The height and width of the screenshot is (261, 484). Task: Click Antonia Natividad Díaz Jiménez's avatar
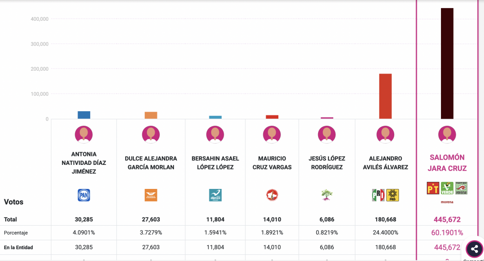tap(84, 135)
